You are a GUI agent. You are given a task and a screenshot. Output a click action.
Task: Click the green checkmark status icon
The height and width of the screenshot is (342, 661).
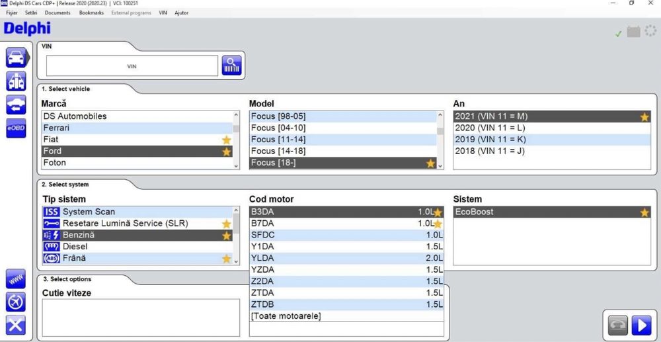[619, 34]
